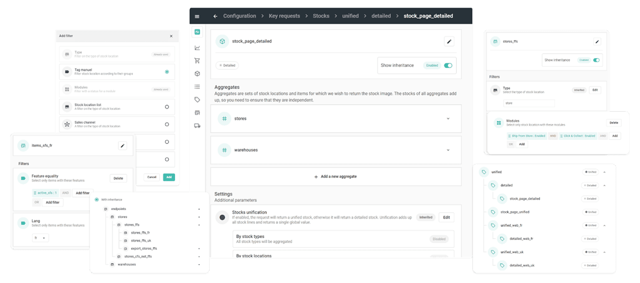Click Edit for Stocks unification setting
Viewport: 640px width, 283px height.
446,217
